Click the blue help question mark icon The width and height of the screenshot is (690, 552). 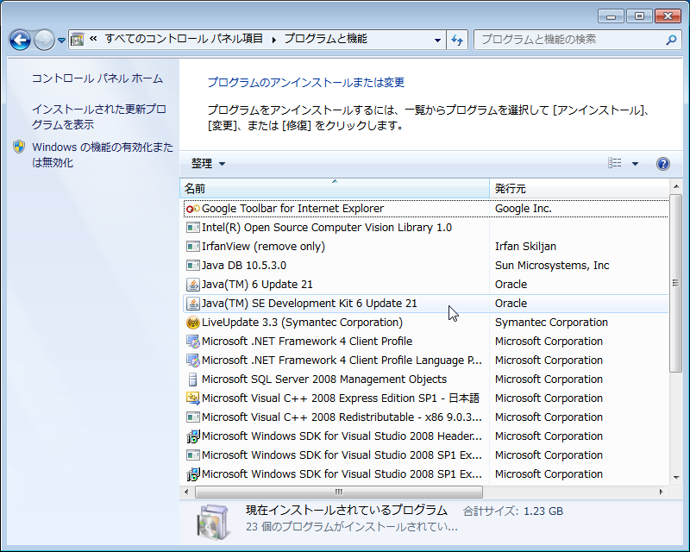pyautogui.click(x=663, y=164)
